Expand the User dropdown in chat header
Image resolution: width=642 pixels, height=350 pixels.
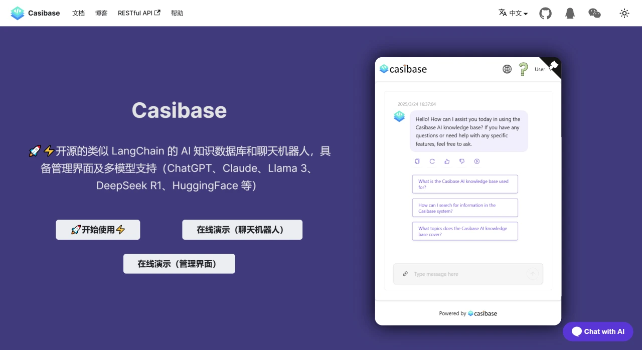tap(541, 70)
